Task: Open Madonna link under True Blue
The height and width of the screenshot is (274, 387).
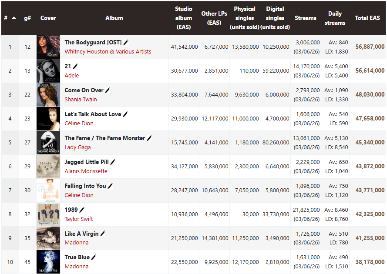Action: 77,266
